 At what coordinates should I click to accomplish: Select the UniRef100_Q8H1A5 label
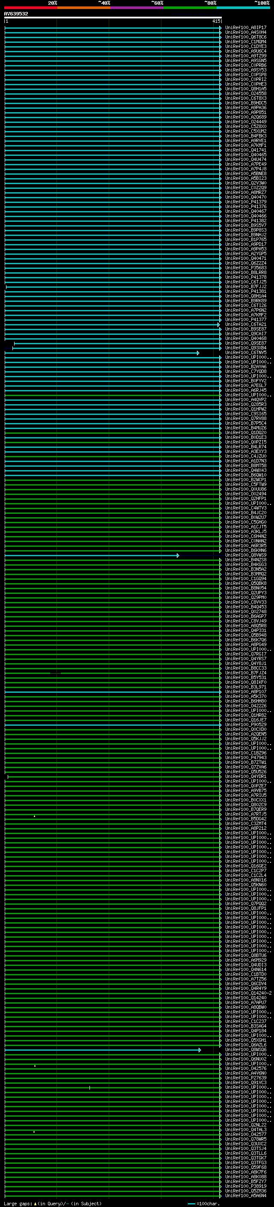click(x=245, y=89)
